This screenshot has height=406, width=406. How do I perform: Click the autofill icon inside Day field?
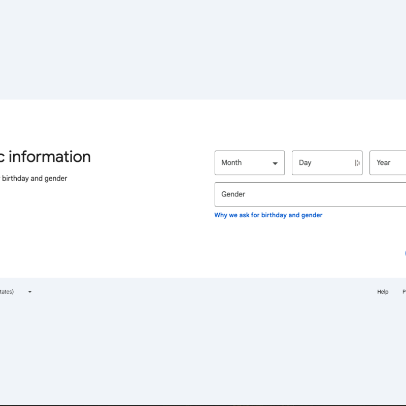pyautogui.click(x=357, y=163)
